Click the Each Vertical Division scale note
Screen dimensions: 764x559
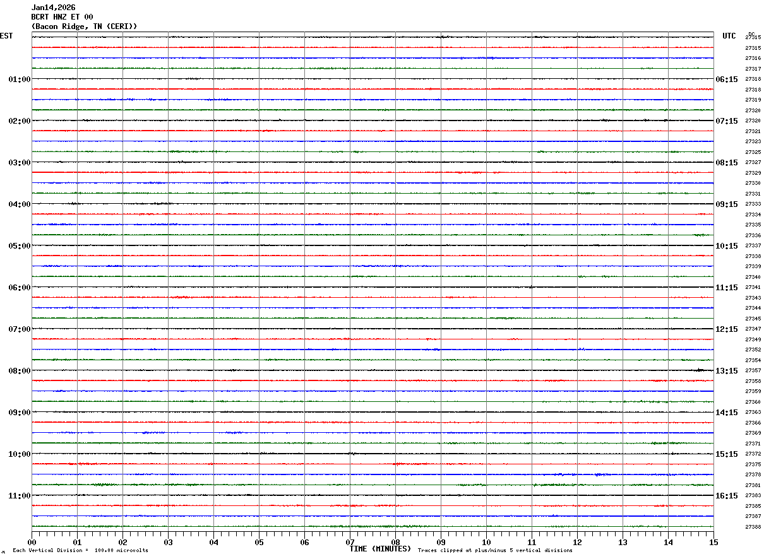[x=80, y=550]
